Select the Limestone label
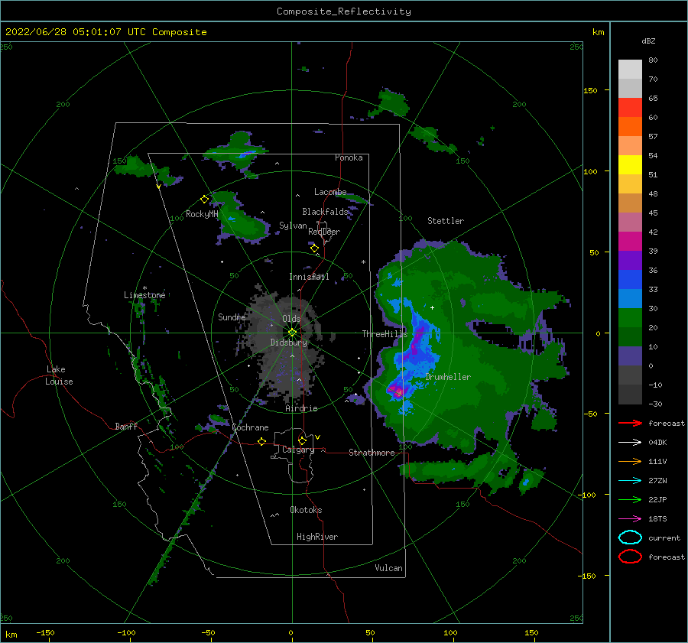This screenshot has width=688, height=643. click(144, 295)
